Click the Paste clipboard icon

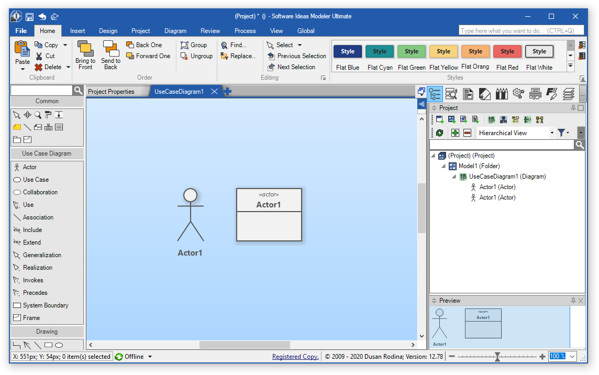click(x=23, y=50)
